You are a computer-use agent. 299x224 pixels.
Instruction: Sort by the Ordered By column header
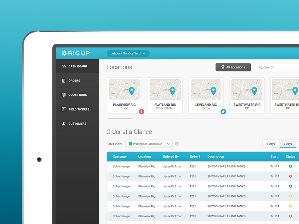(171, 156)
